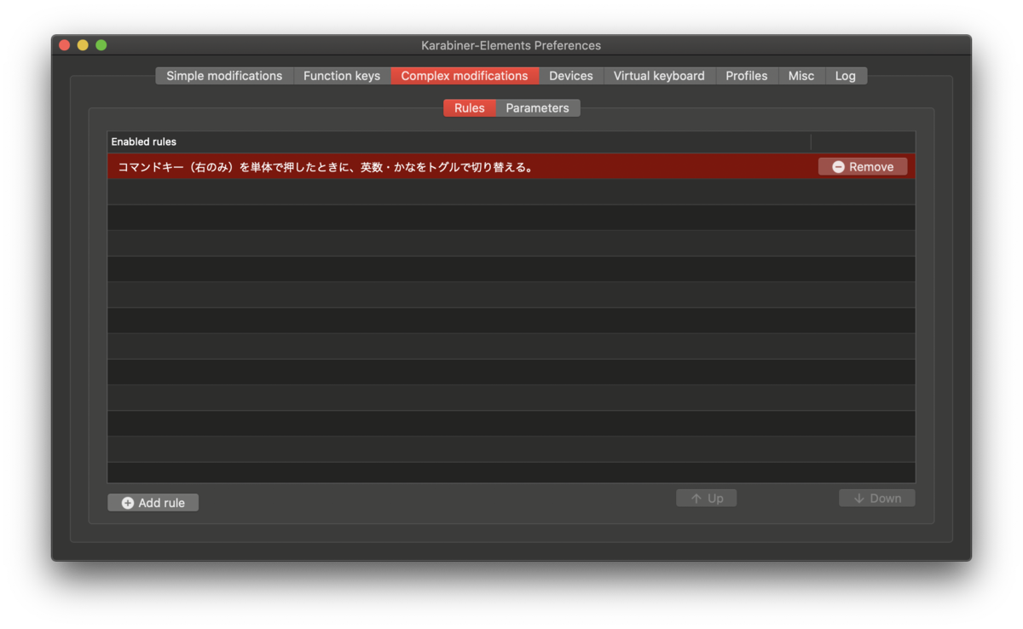Close the Karabiner-Elements Preferences window
This screenshot has height=629, width=1023.
64,45
